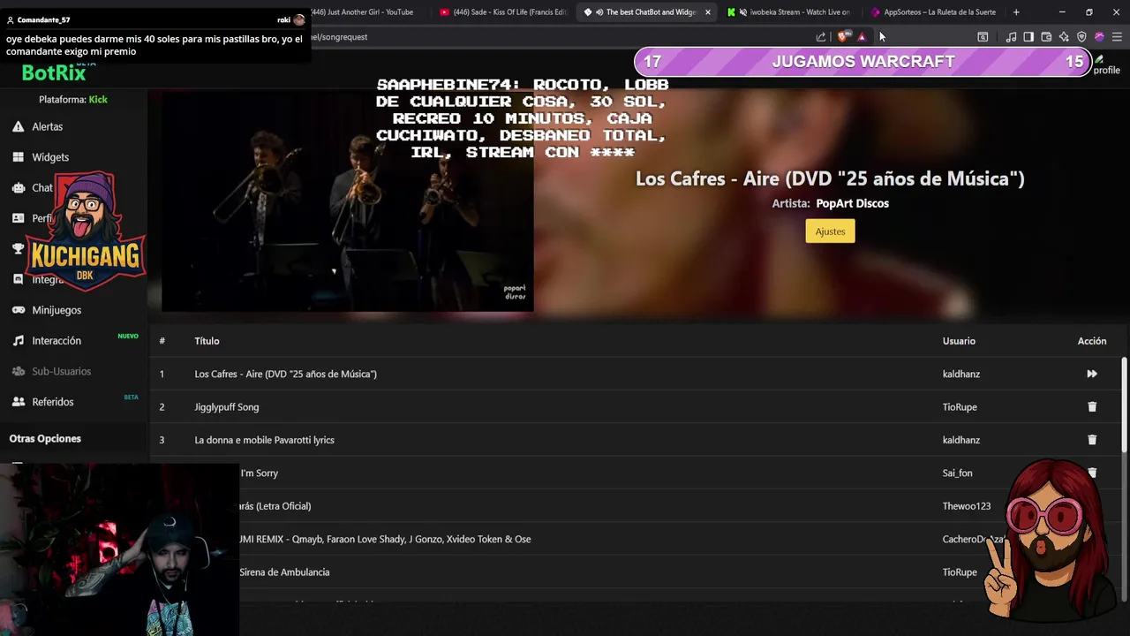Close the best ChatBot and Widgets tab

[707, 12]
